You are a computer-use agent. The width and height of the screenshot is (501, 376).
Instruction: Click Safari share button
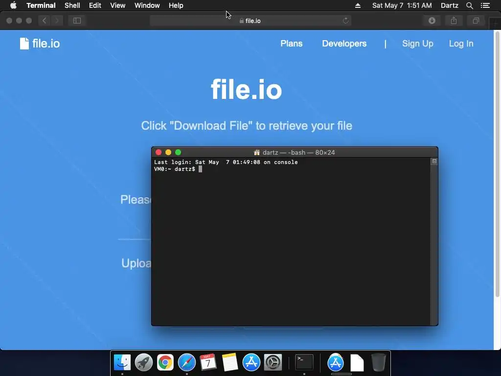point(454,21)
